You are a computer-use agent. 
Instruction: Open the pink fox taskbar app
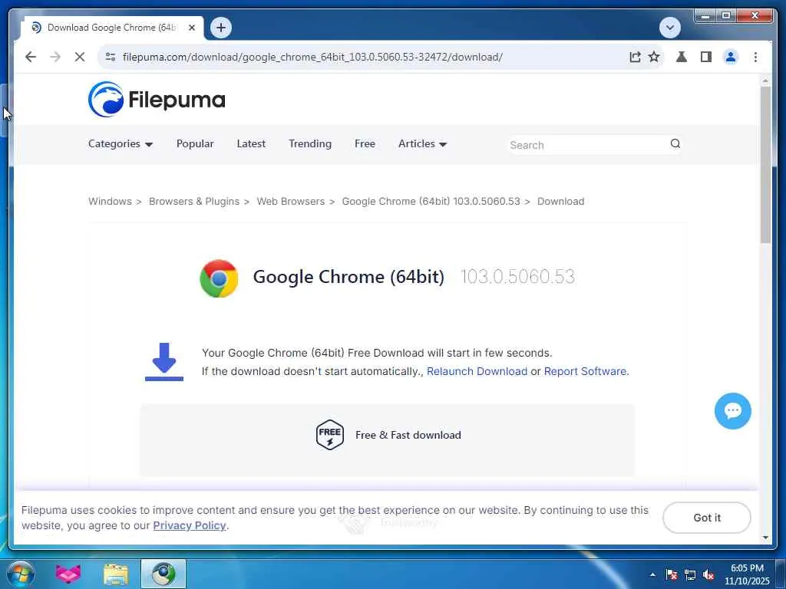(x=68, y=574)
